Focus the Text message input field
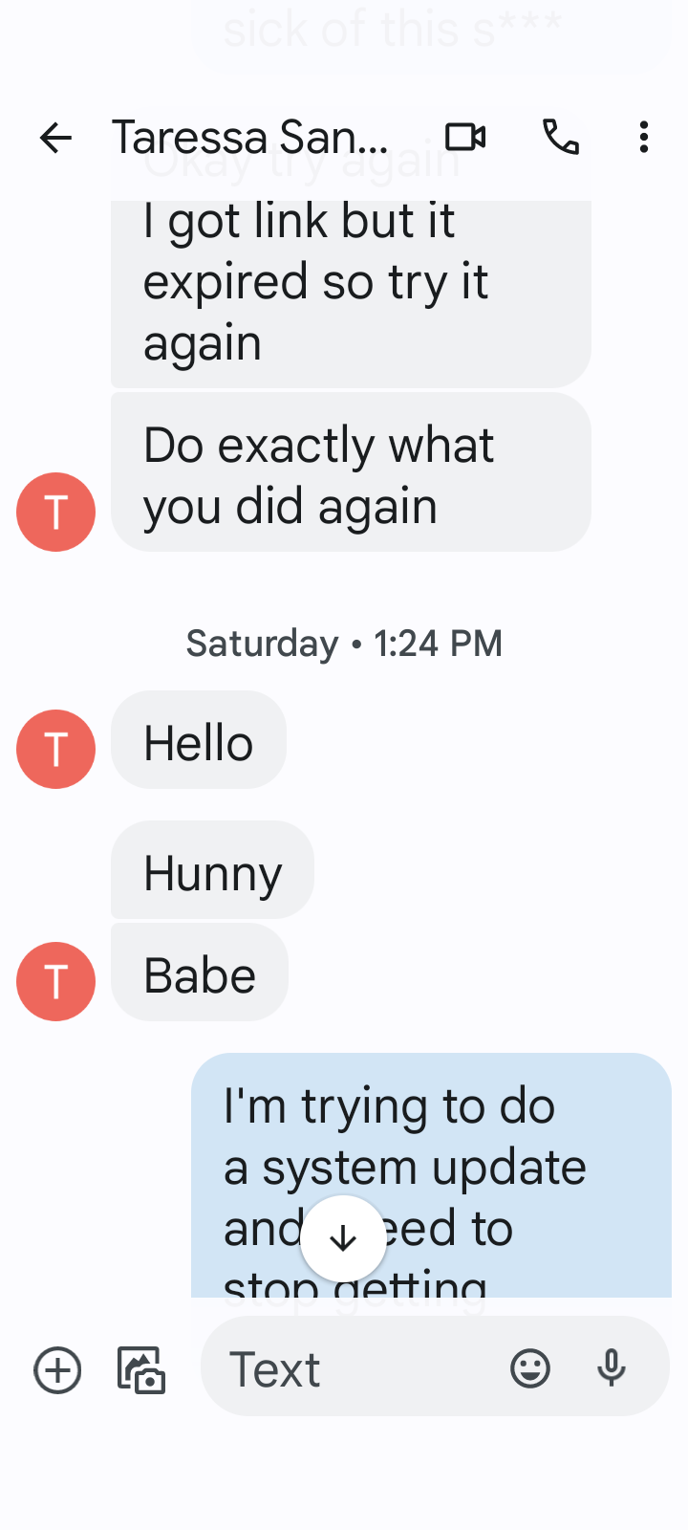Screen dimensions: 688x1530 pyautogui.click(x=363, y=1368)
